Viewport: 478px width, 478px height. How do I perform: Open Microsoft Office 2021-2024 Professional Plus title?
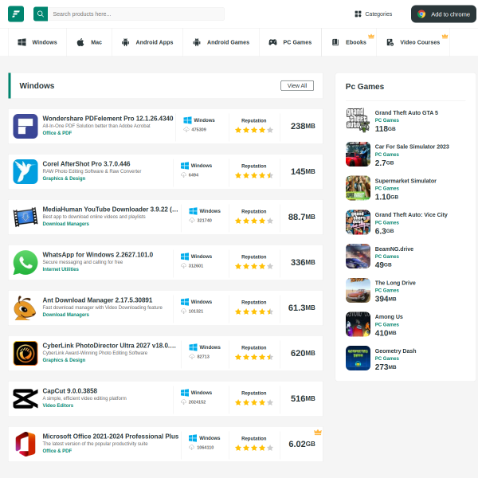[111, 437]
